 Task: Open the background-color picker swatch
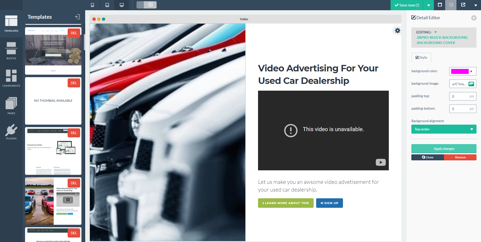click(460, 71)
